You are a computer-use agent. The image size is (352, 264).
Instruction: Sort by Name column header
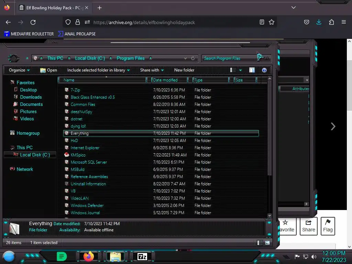coord(102,80)
